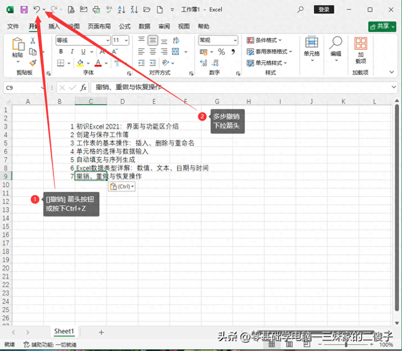Open the multi-step undo dropdown arrow
402x351 pixels.
44,10
